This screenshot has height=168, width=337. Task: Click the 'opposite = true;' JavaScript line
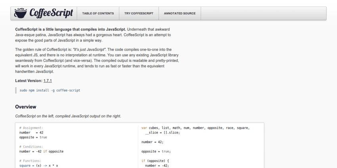(156, 151)
